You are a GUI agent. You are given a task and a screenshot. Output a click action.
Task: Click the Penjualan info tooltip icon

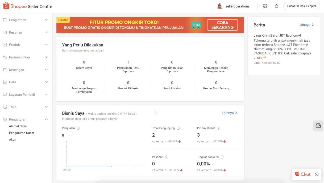pos(78,128)
